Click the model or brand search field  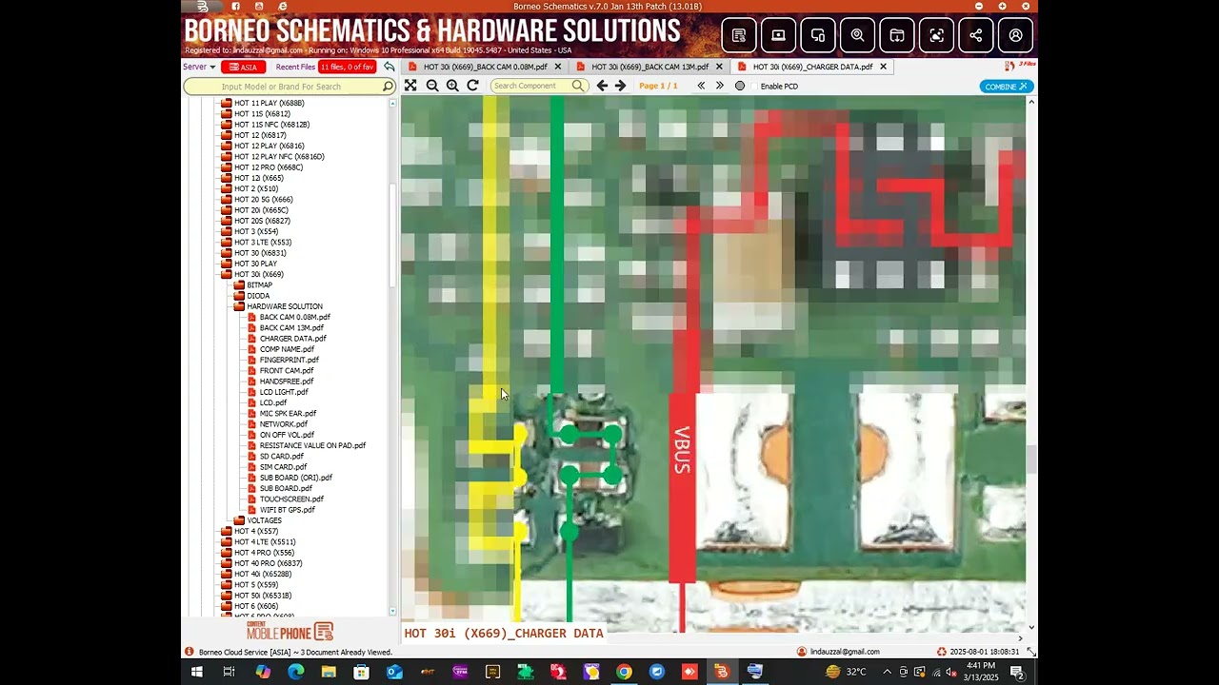pos(289,87)
